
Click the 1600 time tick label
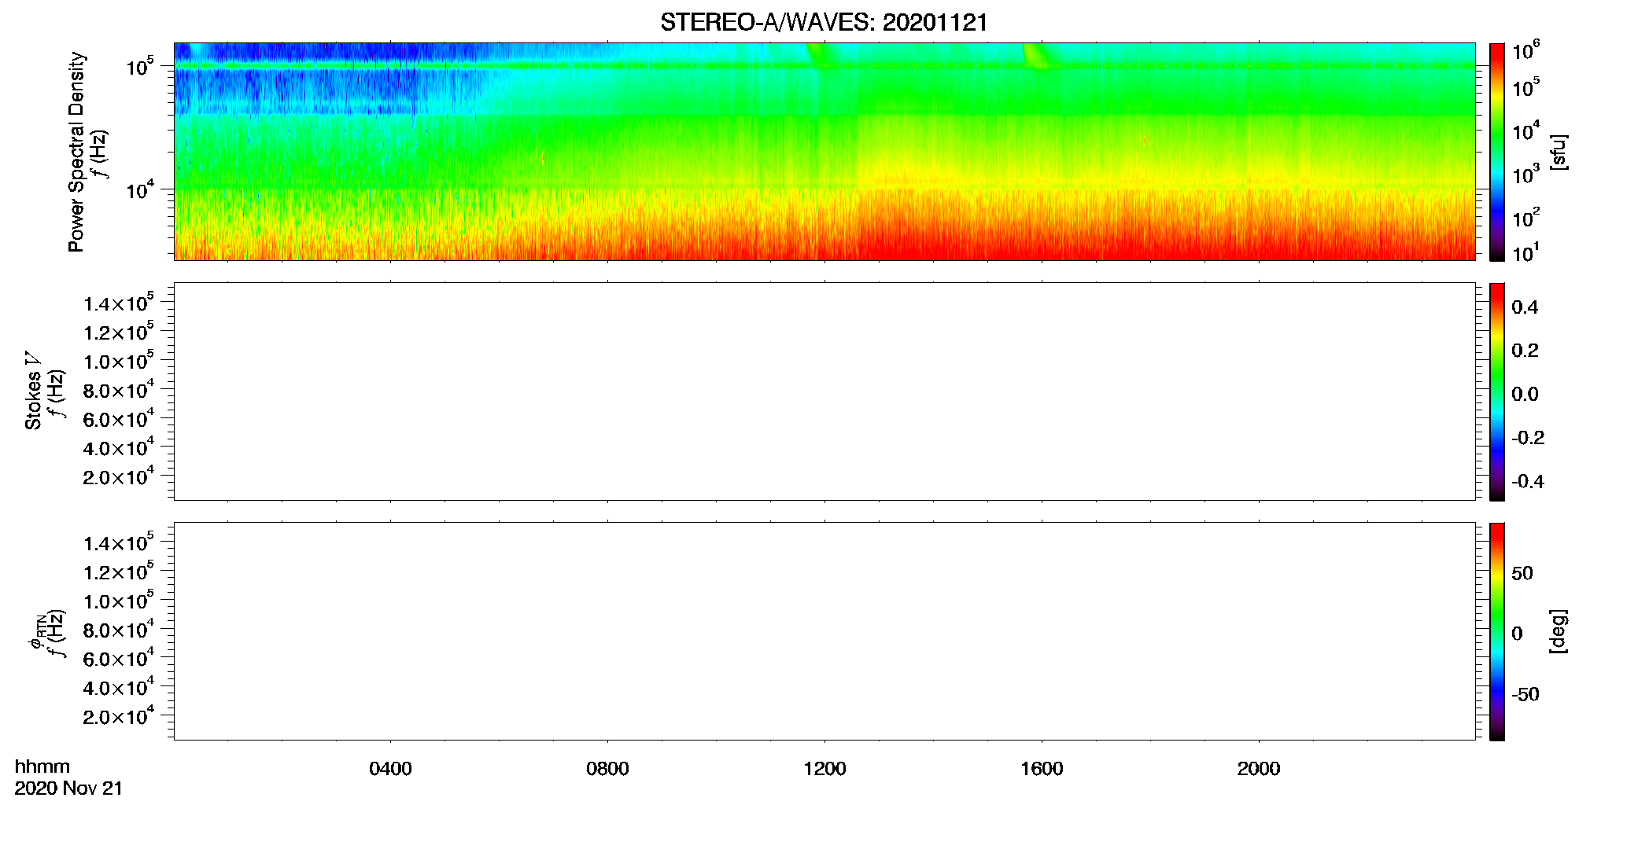pos(1042,769)
